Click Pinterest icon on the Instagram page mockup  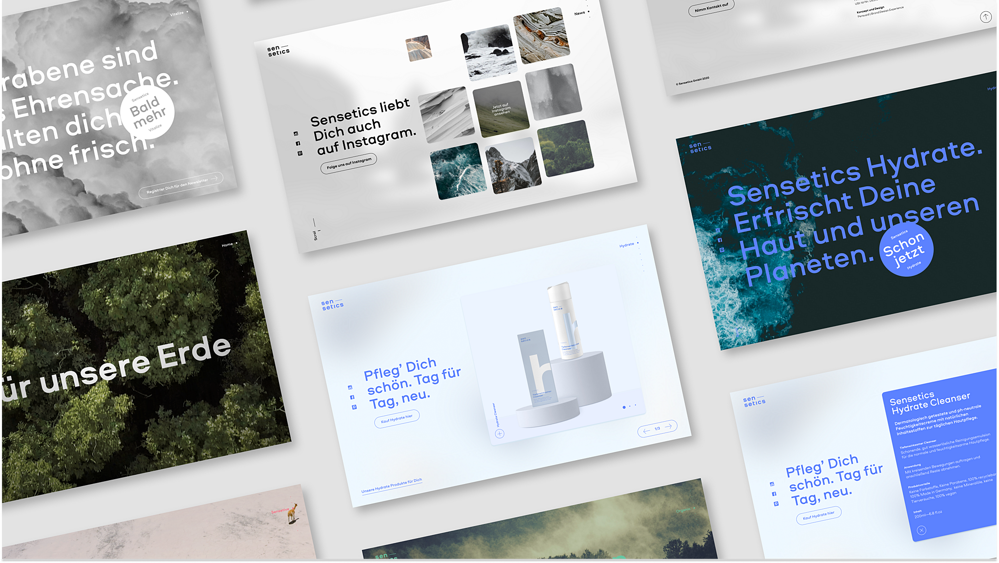[300, 153]
